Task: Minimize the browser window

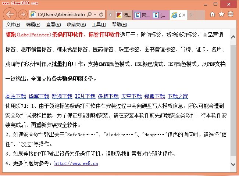Action: (x=206, y=4)
